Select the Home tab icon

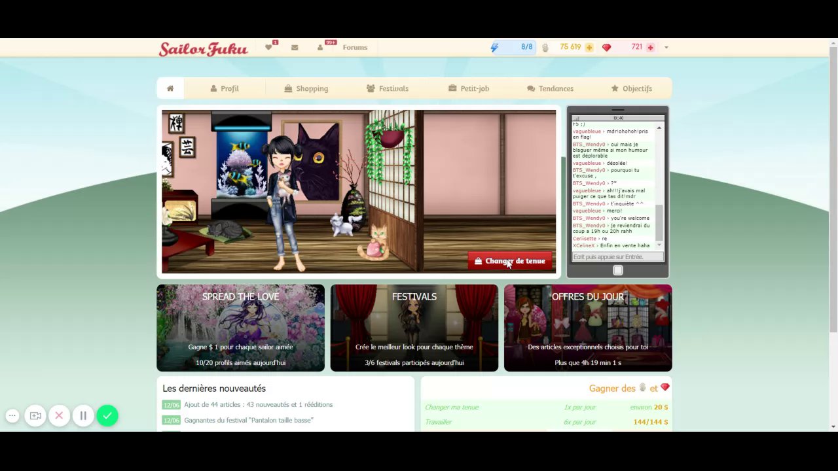[170, 88]
